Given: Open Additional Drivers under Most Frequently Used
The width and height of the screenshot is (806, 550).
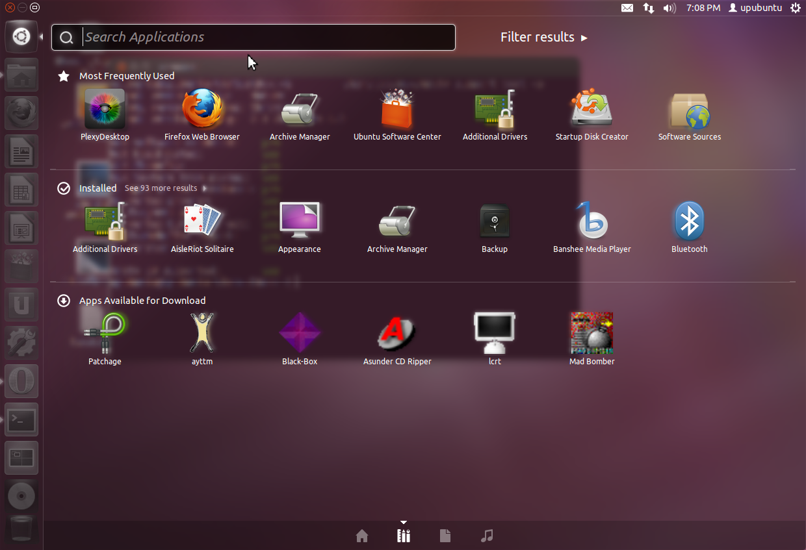Looking at the screenshot, I should pos(495,115).
